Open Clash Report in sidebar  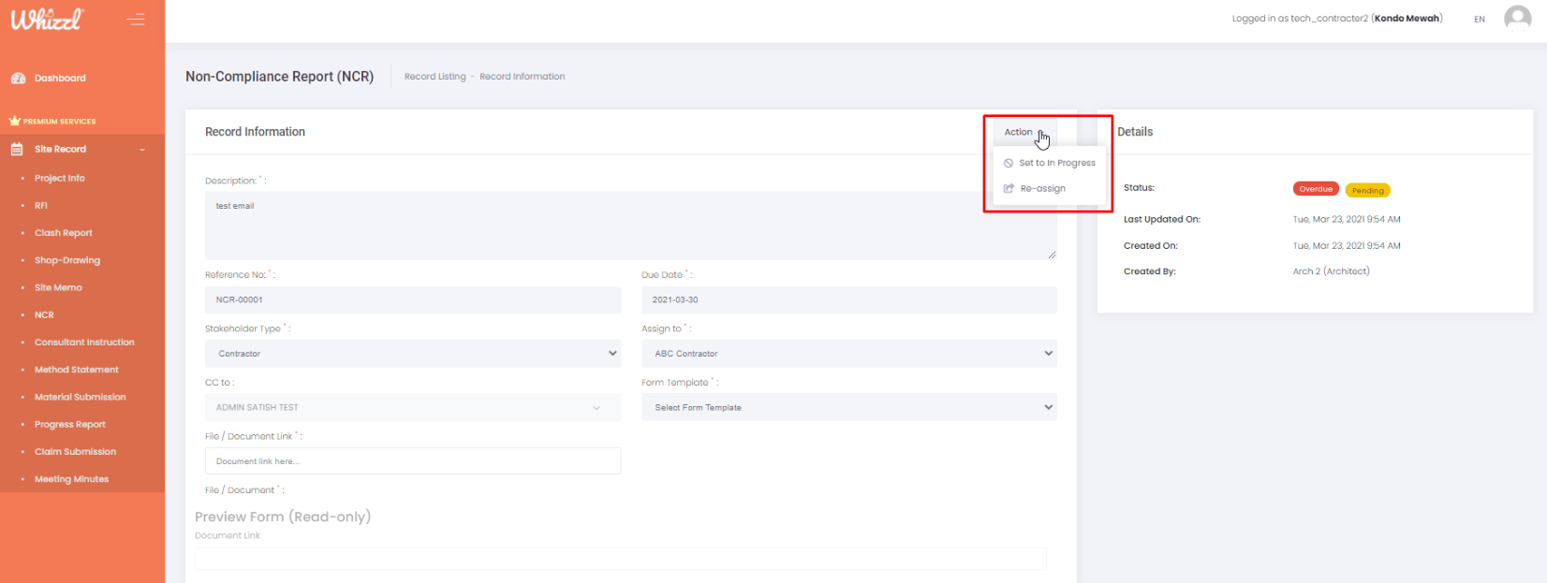64,233
